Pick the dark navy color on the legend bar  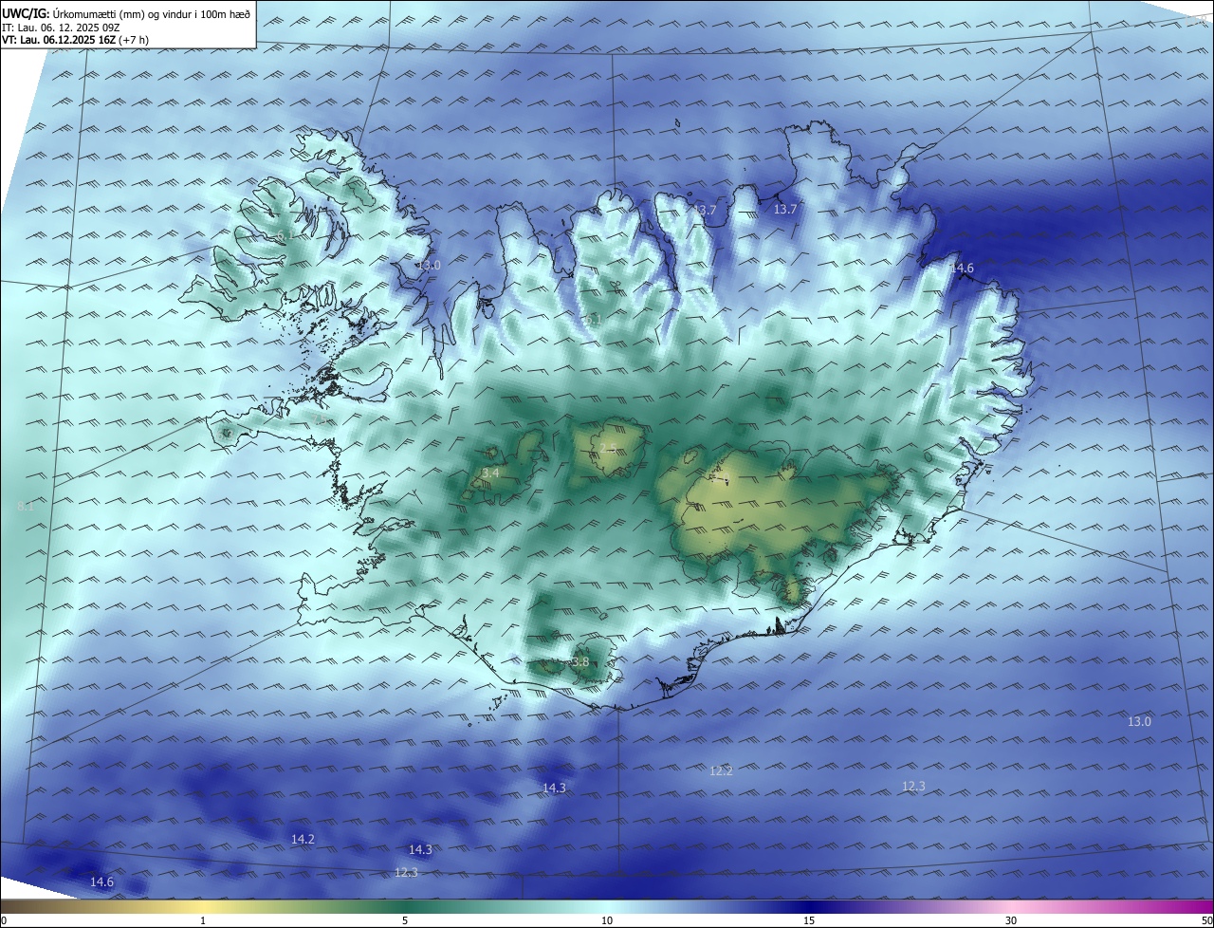809,906
